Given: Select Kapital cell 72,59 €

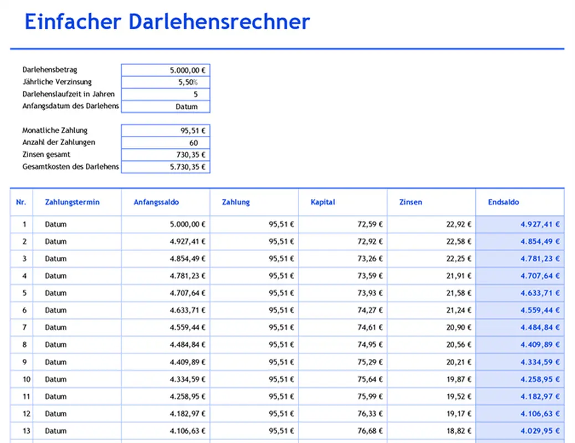Looking at the screenshot, I should pos(343,224).
